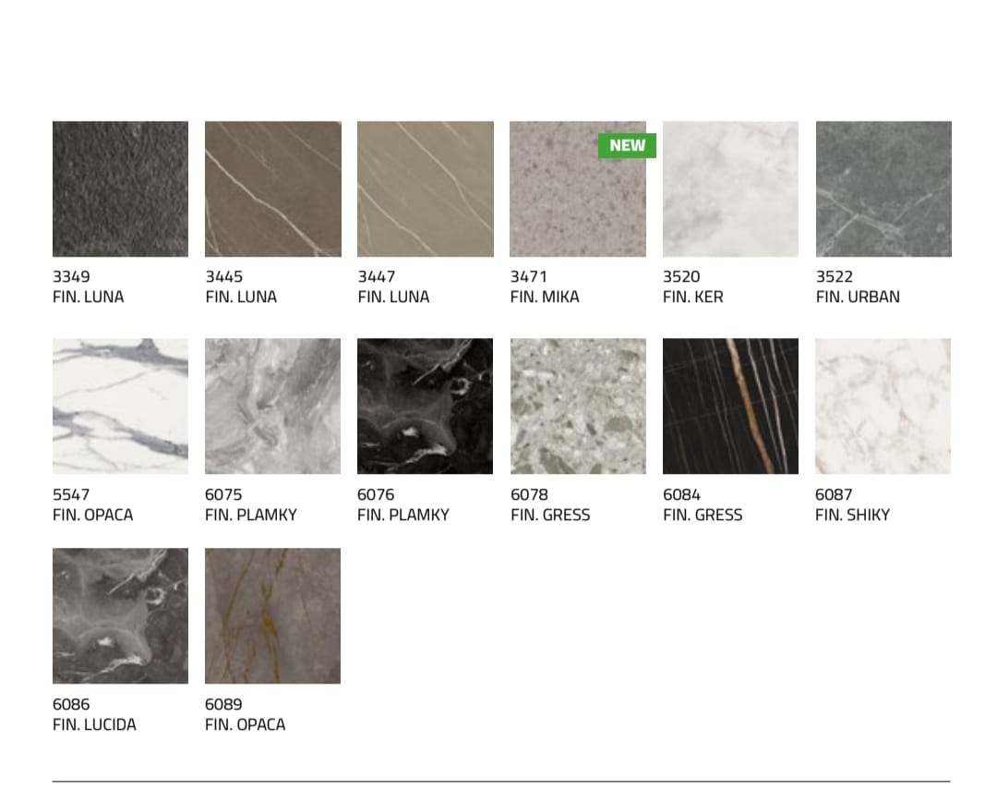The image size is (997, 790).
Task: Open the 3471 Fin. Mika sample
Action: pyautogui.click(x=577, y=189)
